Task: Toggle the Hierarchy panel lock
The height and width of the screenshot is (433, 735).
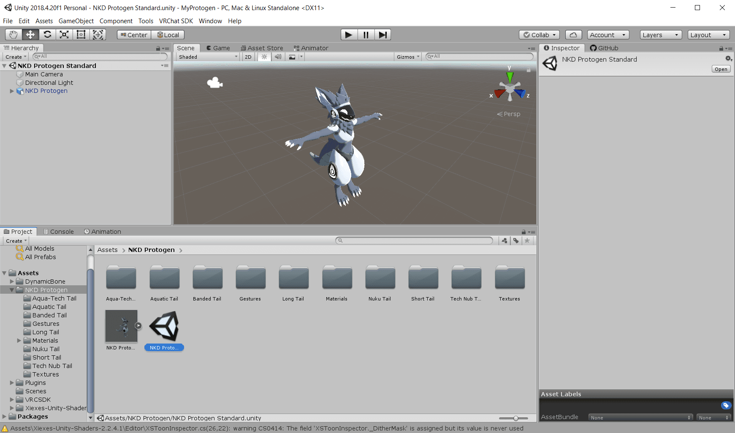Action: [158, 49]
